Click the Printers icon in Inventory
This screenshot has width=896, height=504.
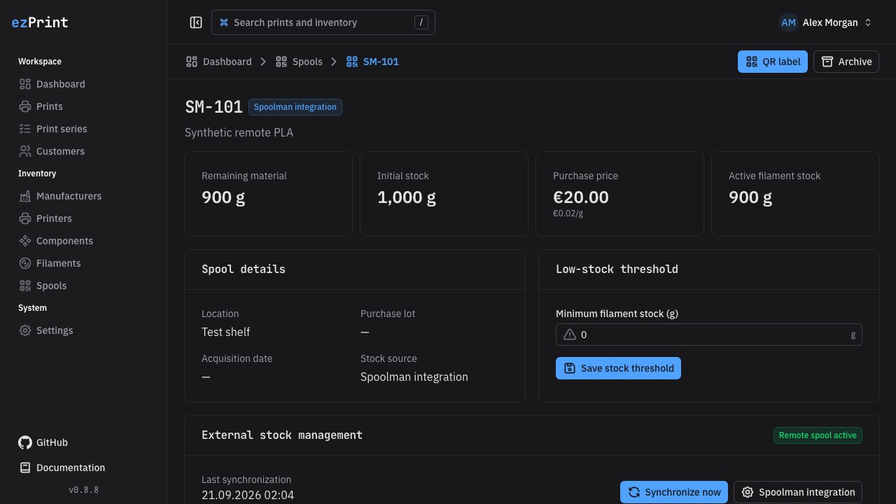coord(25,218)
